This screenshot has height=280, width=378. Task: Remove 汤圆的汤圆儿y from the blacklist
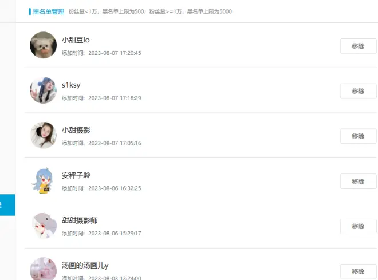pyautogui.click(x=358, y=271)
